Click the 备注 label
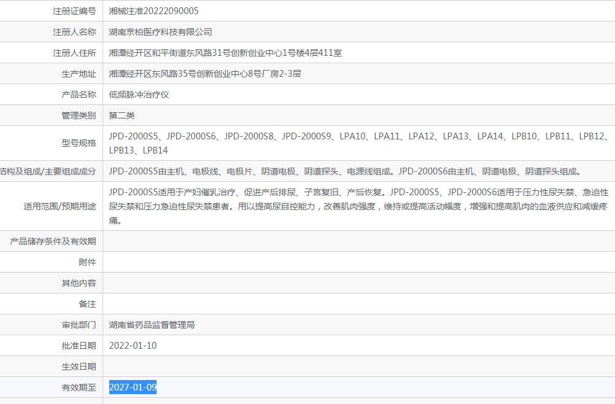Image resolution: width=615 pixels, height=404 pixels. 88,304
